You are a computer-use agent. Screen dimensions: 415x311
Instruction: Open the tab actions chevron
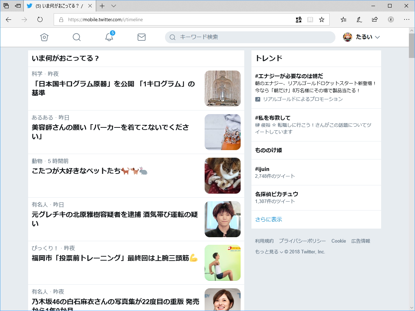point(113,6)
